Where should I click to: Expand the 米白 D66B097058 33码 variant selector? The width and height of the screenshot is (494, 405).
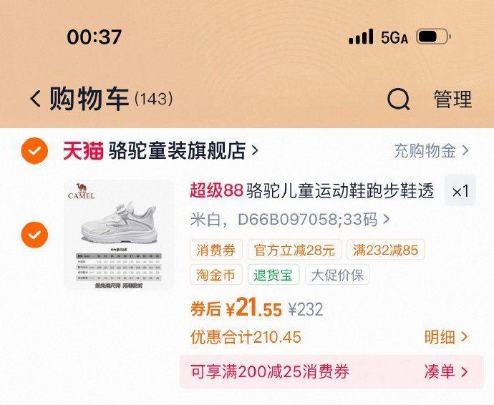click(290, 220)
